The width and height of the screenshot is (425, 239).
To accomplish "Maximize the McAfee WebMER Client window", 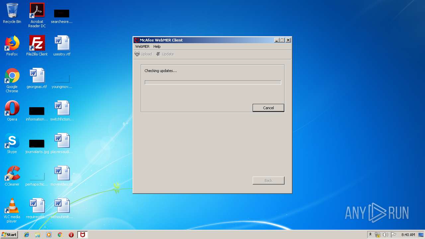I will tap(282, 40).
